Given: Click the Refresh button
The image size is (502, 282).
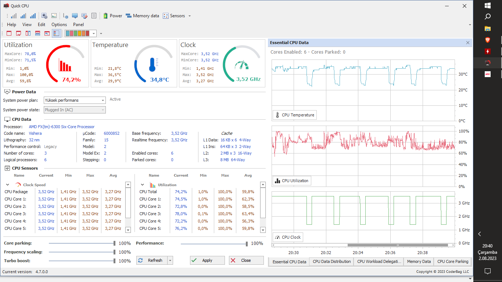Looking at the screenshot, I should point(152,260).
